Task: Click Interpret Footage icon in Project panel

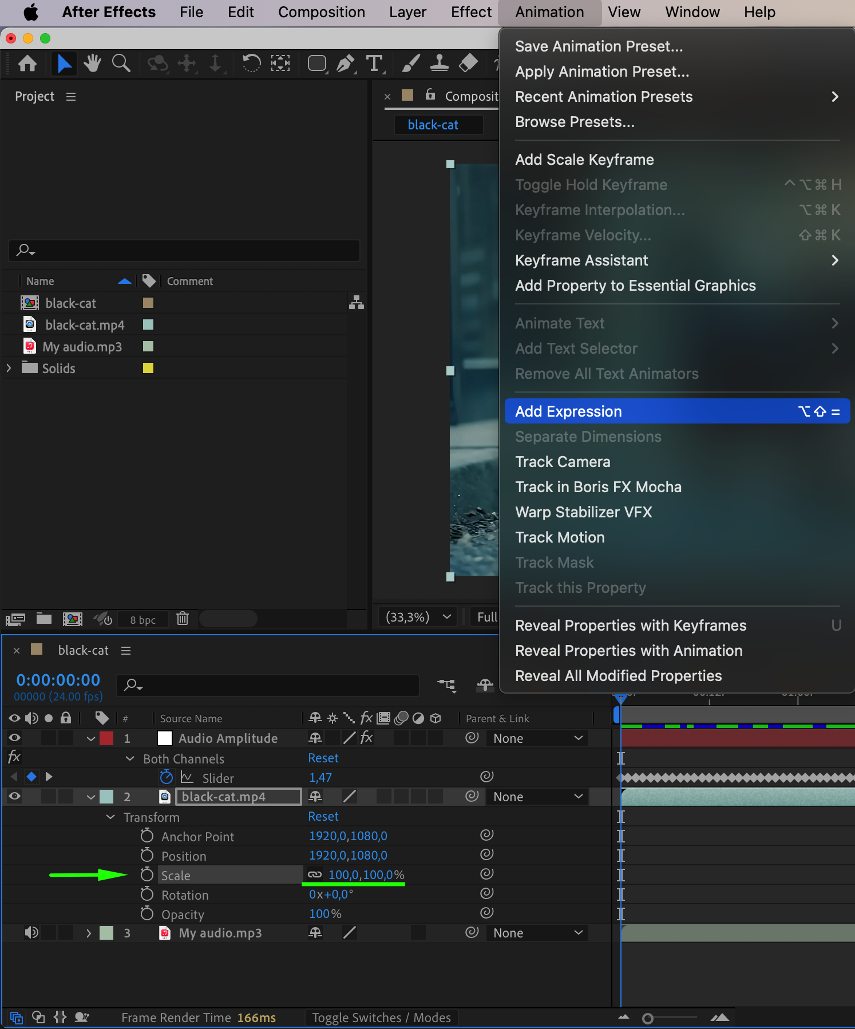Action: tap(15, 619)
